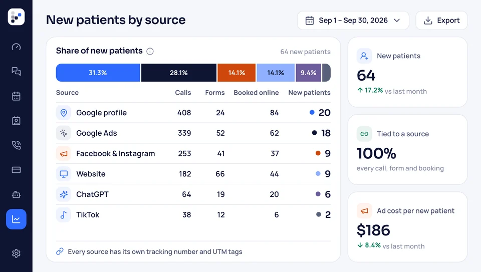Select the analytics chart icon in sidebar
The image size is (481, 272).
[16, 219]
